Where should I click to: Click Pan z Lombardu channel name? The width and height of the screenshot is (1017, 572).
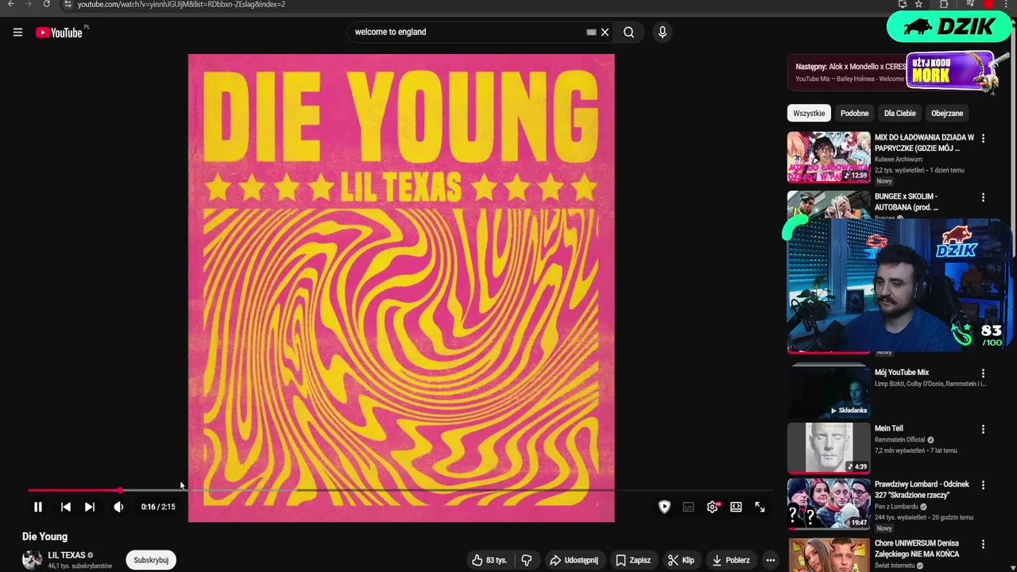coord(896,507)
